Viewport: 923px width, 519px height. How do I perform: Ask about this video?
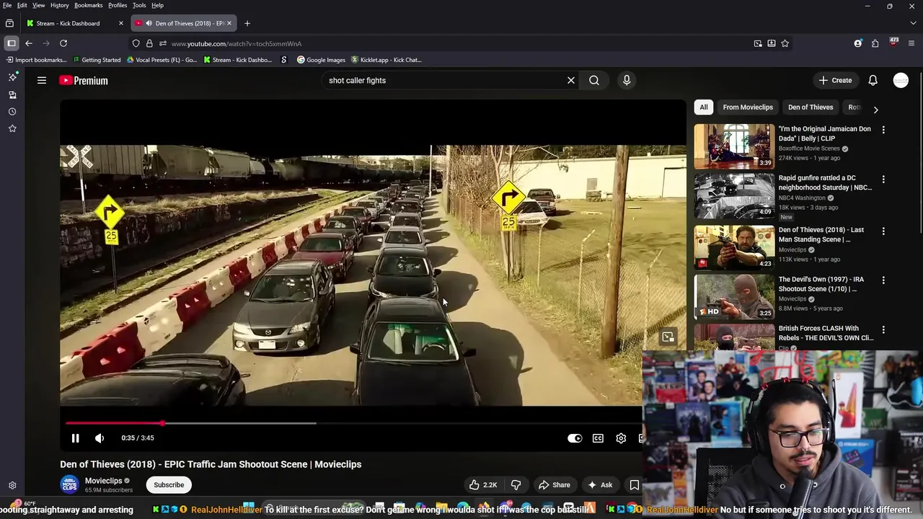600,485
